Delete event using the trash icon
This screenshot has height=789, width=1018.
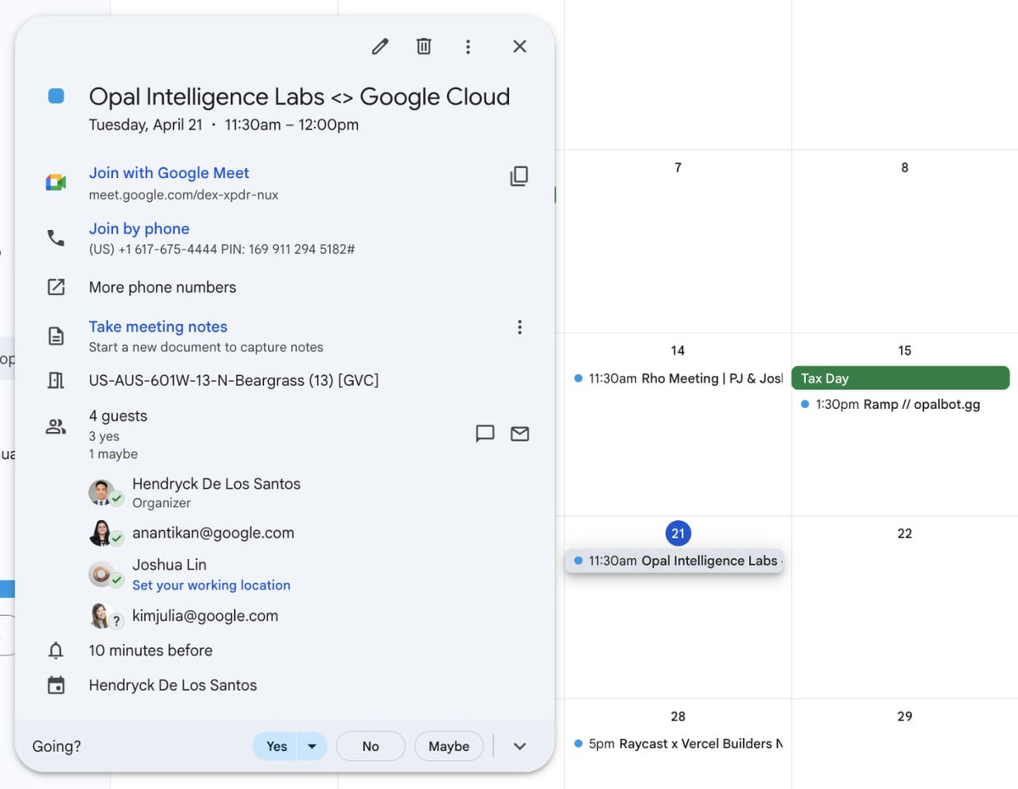[424, 47]
